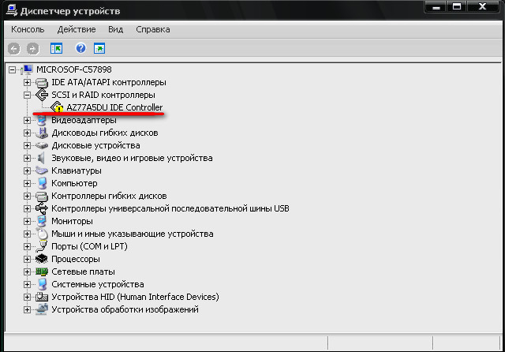Open the Справка menu
Image resolution: width=505 pixels, height=352 pixels.
pyautogui.click(x=152, y=29)
